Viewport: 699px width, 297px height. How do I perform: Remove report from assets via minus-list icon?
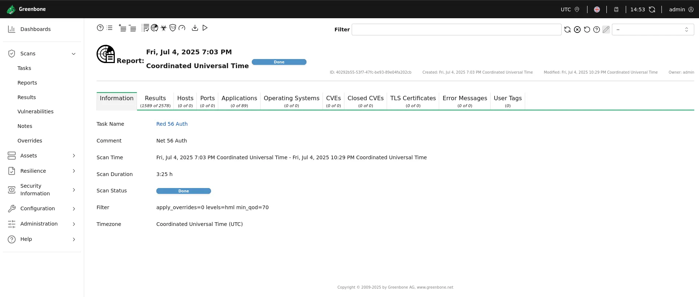point(132,28)
